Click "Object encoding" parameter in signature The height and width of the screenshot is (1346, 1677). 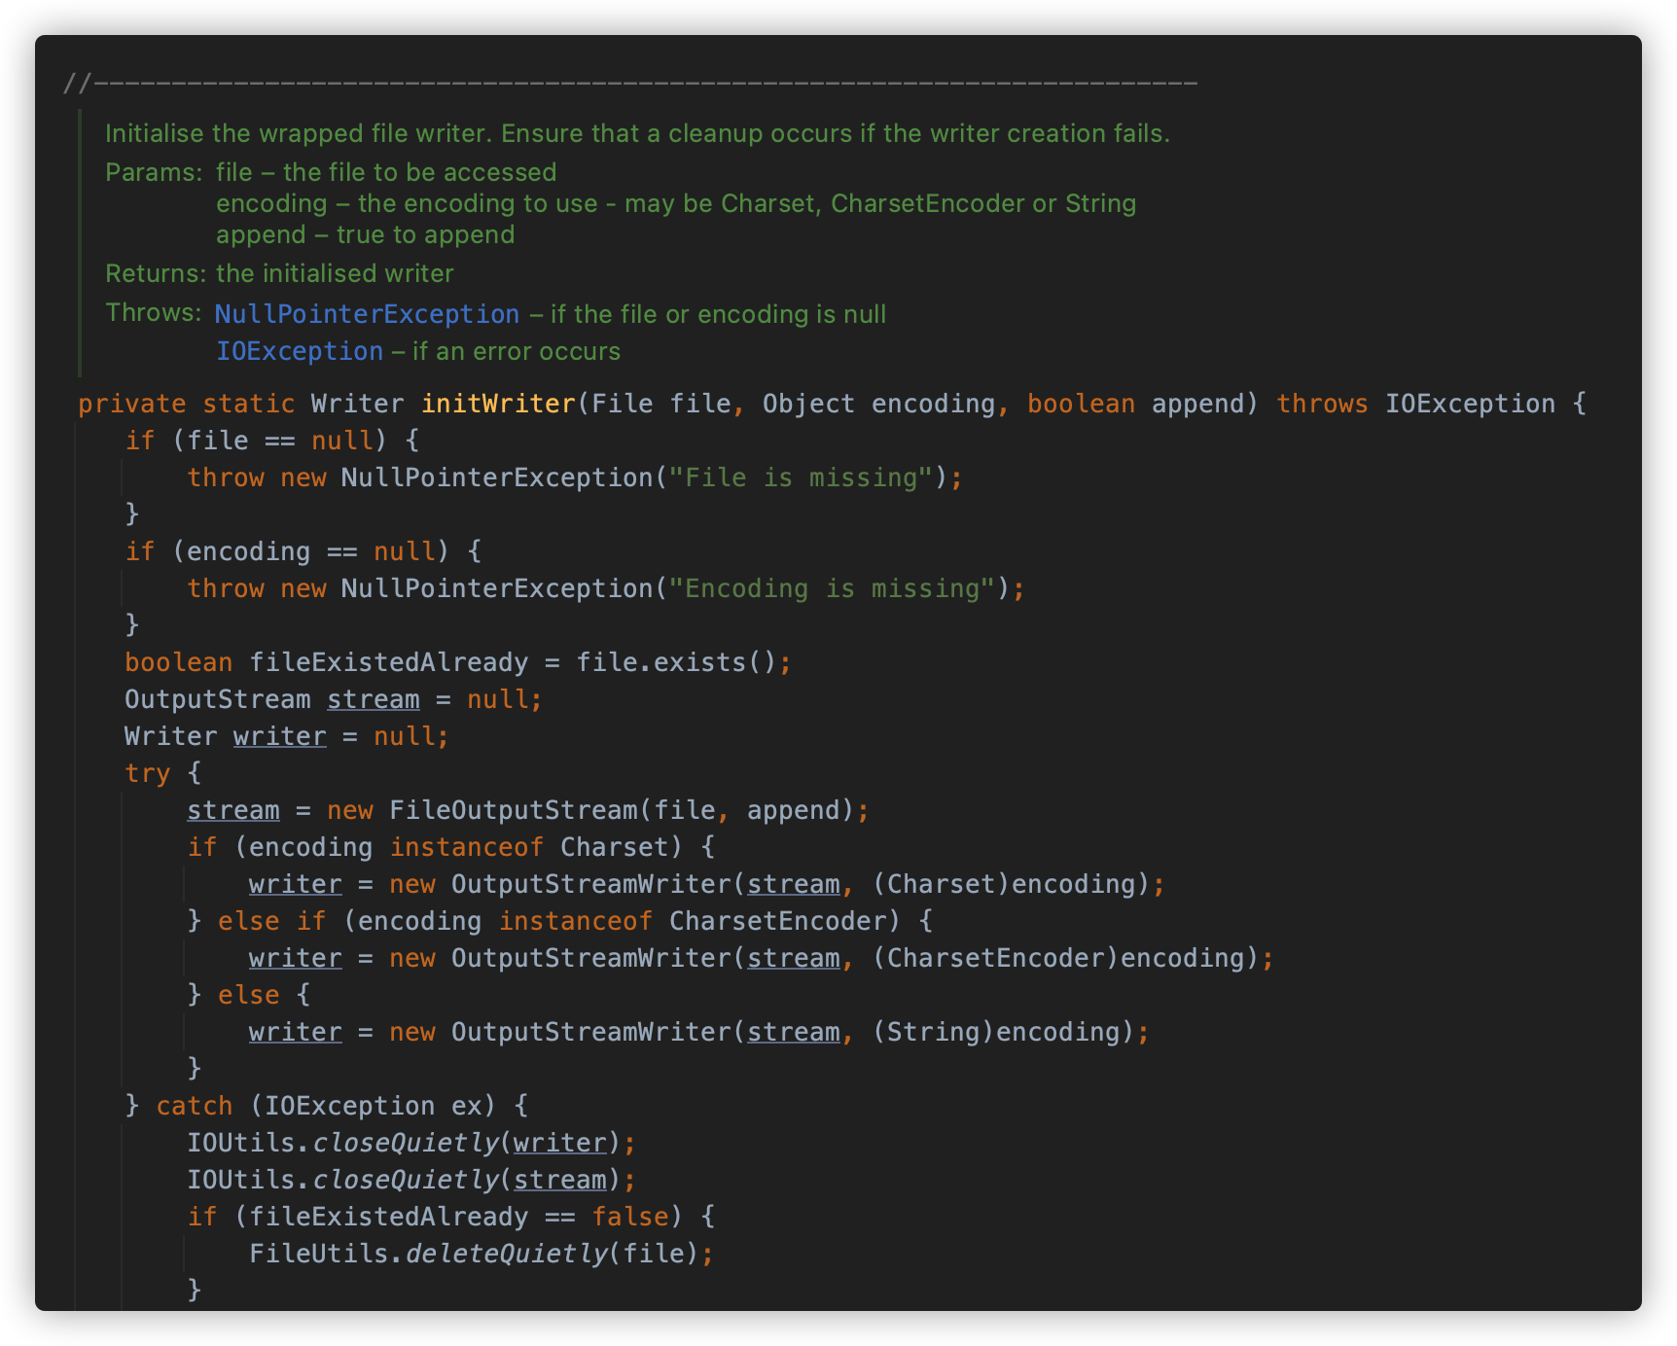(878, 404)
